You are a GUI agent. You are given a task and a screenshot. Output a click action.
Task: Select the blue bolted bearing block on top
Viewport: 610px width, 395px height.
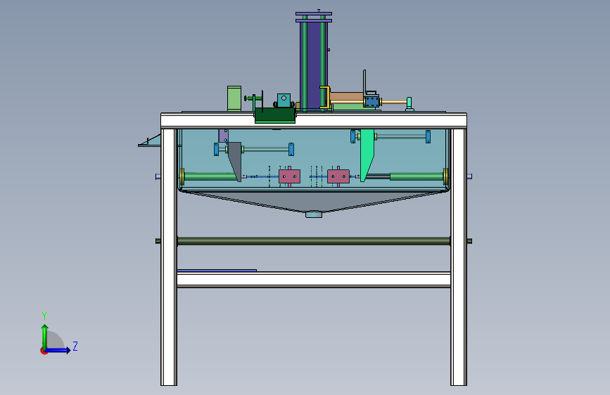371,102
